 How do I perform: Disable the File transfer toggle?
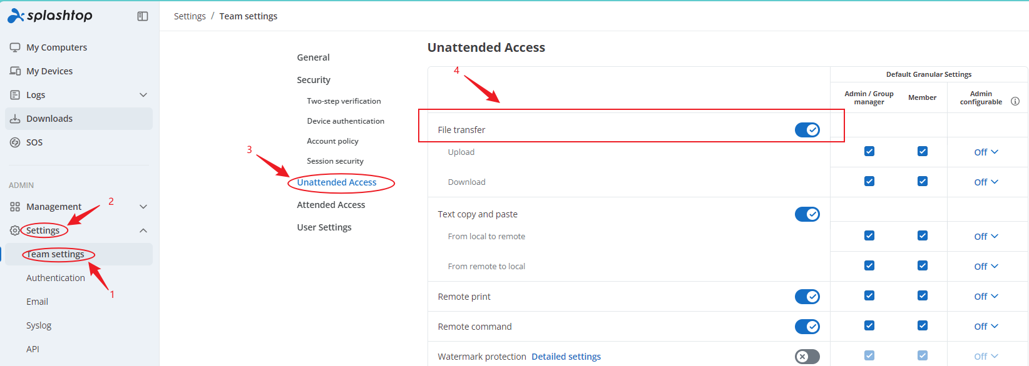pyautogui.click(x=807, y=130)
